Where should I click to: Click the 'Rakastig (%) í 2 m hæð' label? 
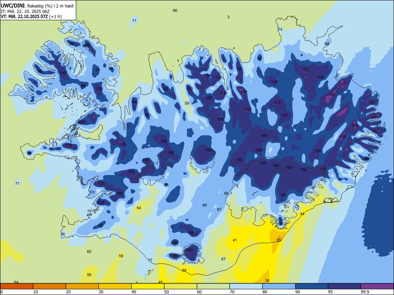pyautogui.click(x=50, y=6)
